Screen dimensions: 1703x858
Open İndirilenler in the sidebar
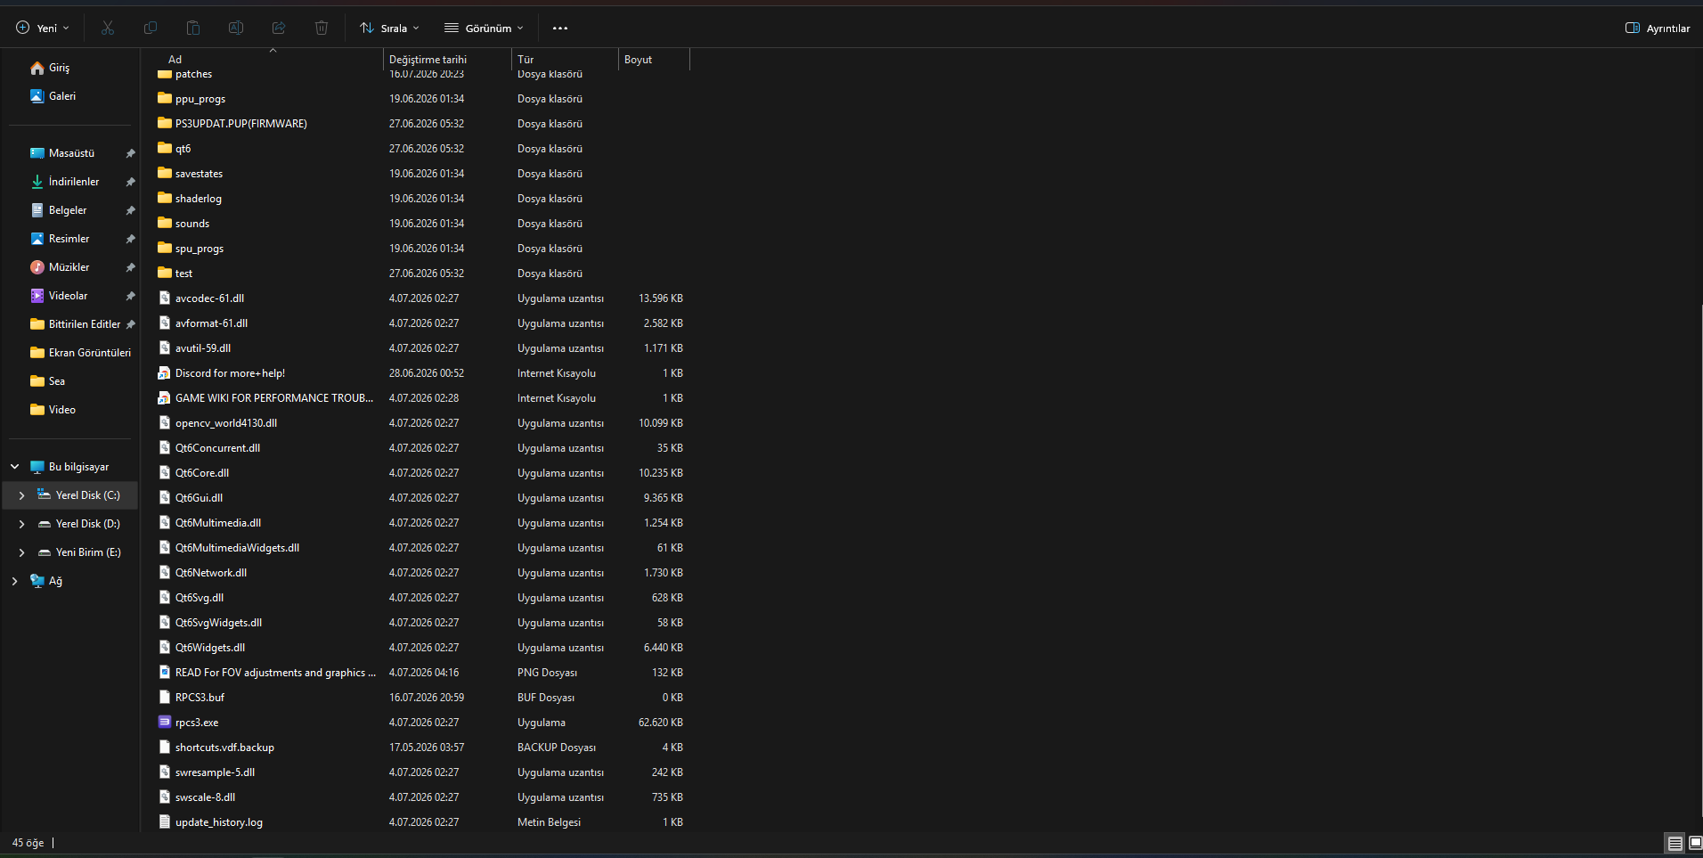(74, 182)
